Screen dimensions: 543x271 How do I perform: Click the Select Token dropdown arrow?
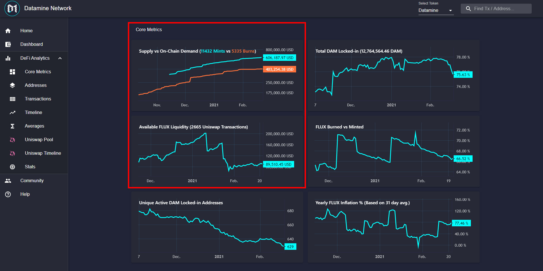tap(451, 10)
